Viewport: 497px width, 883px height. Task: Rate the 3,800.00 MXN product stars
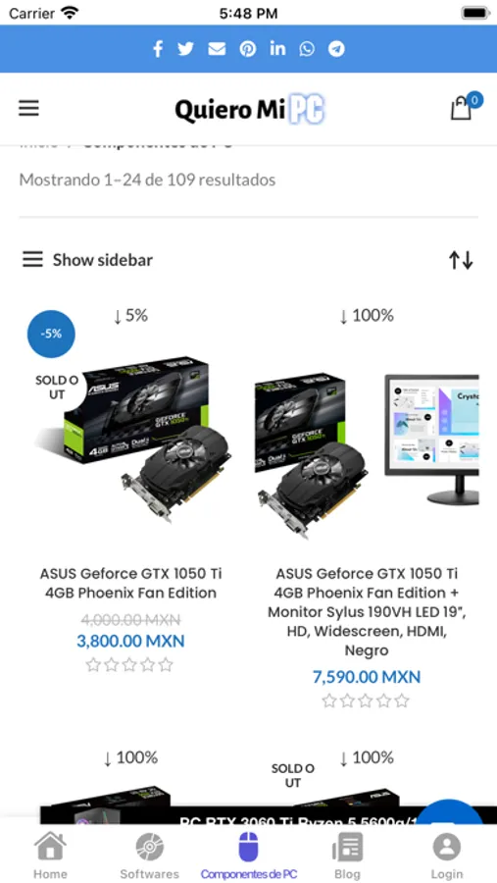click(129, 665)
